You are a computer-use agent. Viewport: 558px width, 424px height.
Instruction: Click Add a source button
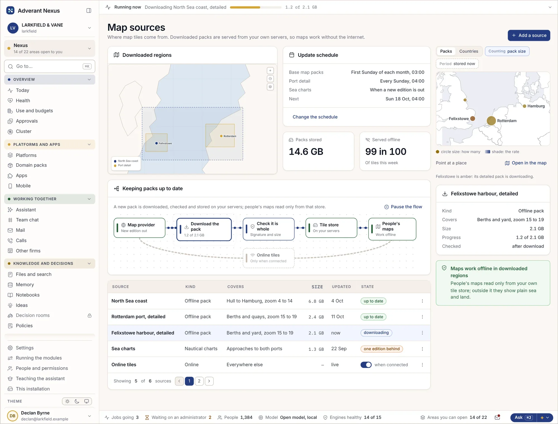(529, 35)
